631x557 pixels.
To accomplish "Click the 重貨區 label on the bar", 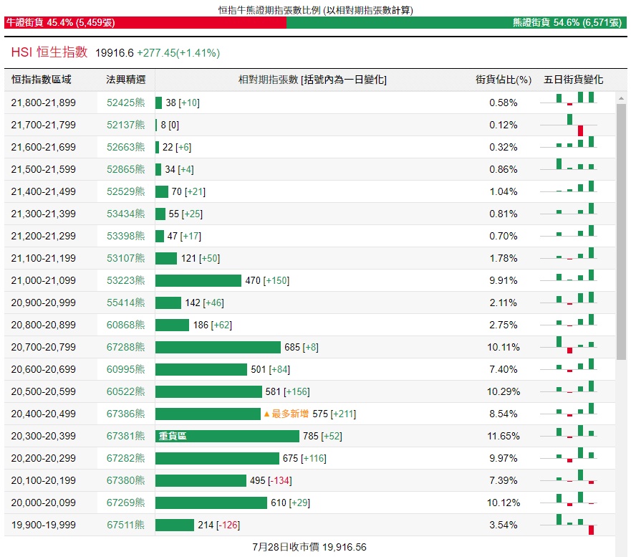I will click(173, 436).
